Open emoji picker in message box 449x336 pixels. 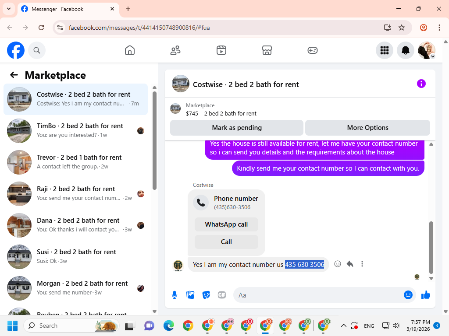408,295
